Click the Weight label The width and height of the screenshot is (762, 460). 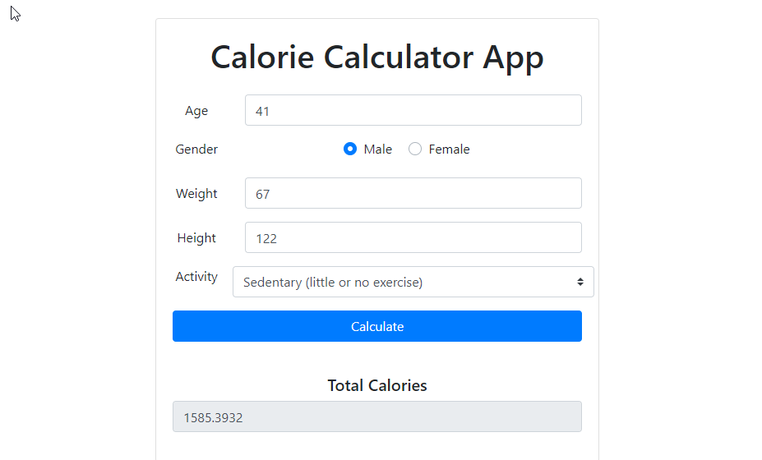coord(196,193)
